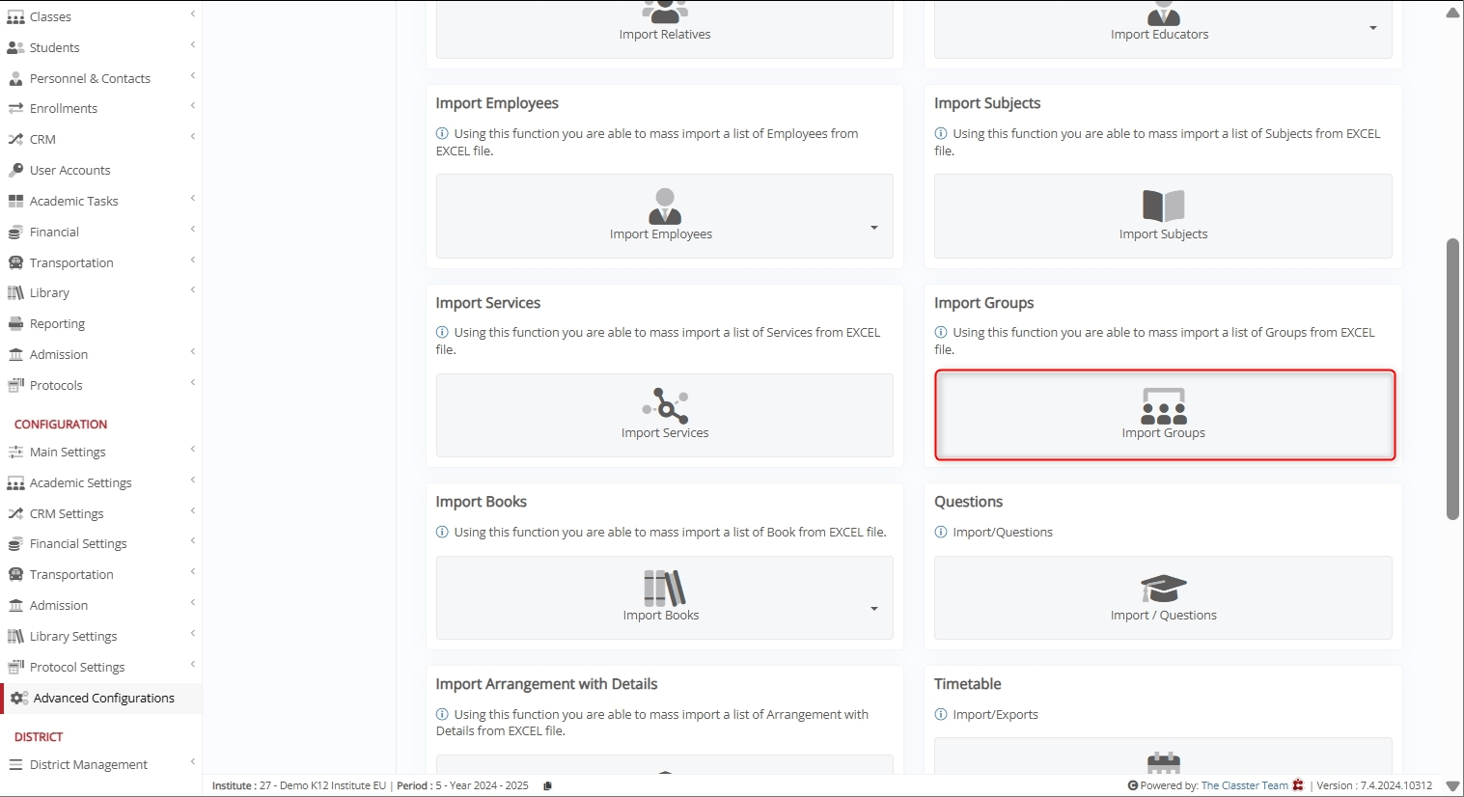This screenshot has height=797, width=1464.
Task: Click the Import Subjects book icon
Action: click(1163, 206)
